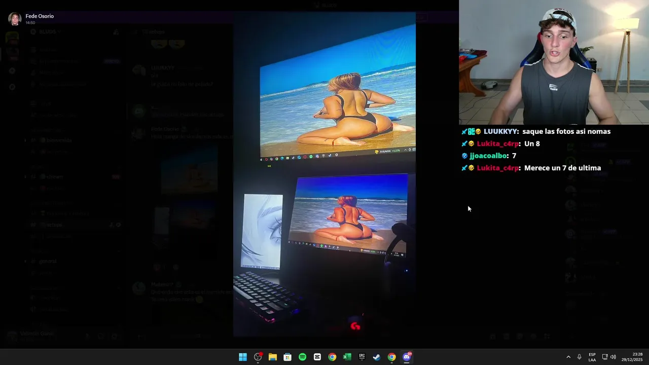
Task: Click the Fede Osorio name in the viewer header
Action: pos(40,16)
